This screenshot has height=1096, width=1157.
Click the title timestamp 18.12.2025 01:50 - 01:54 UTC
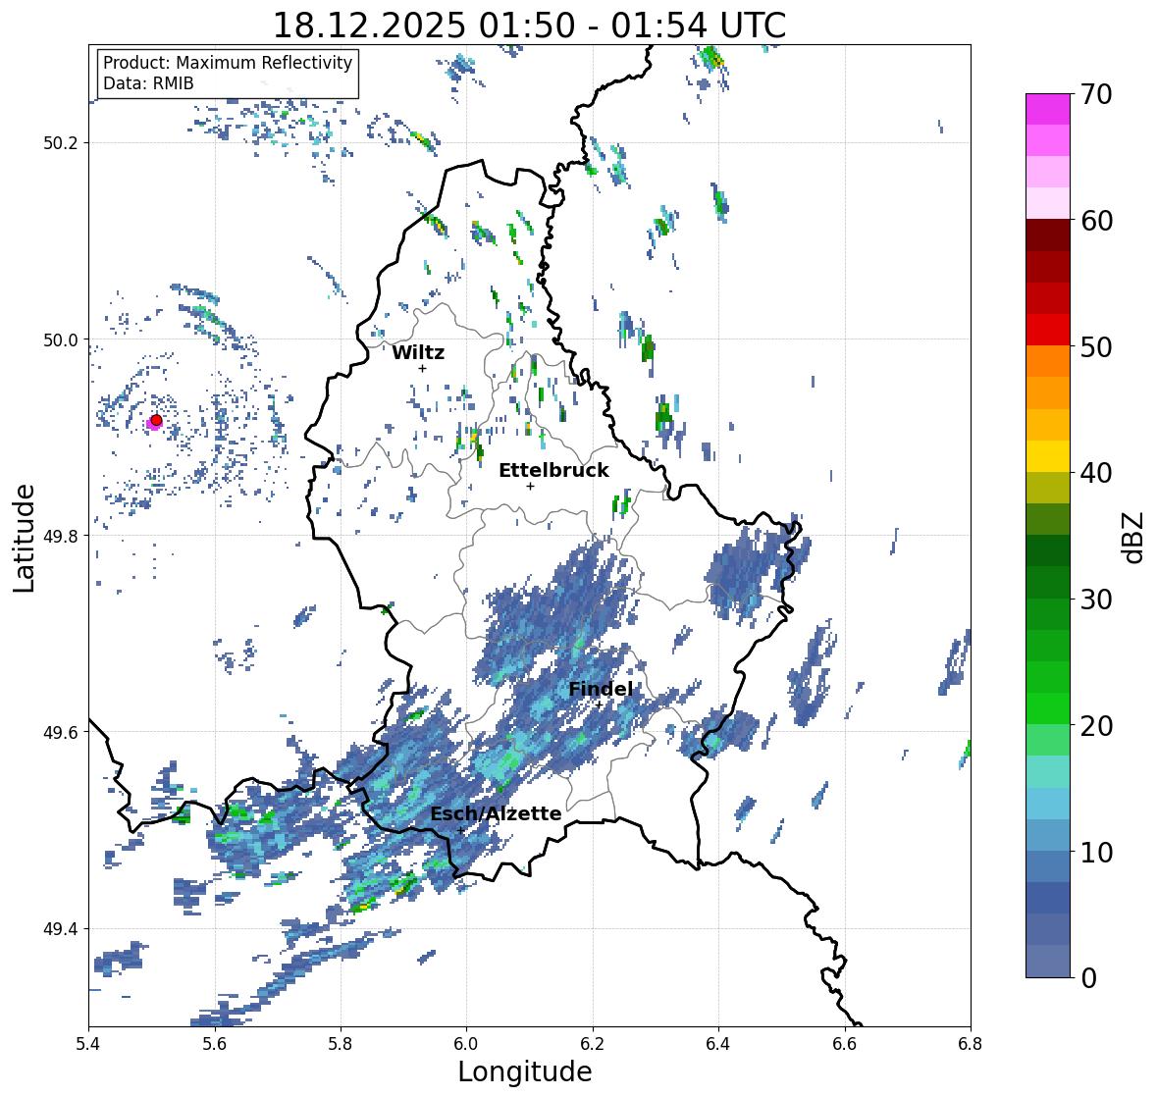[529, 26]
